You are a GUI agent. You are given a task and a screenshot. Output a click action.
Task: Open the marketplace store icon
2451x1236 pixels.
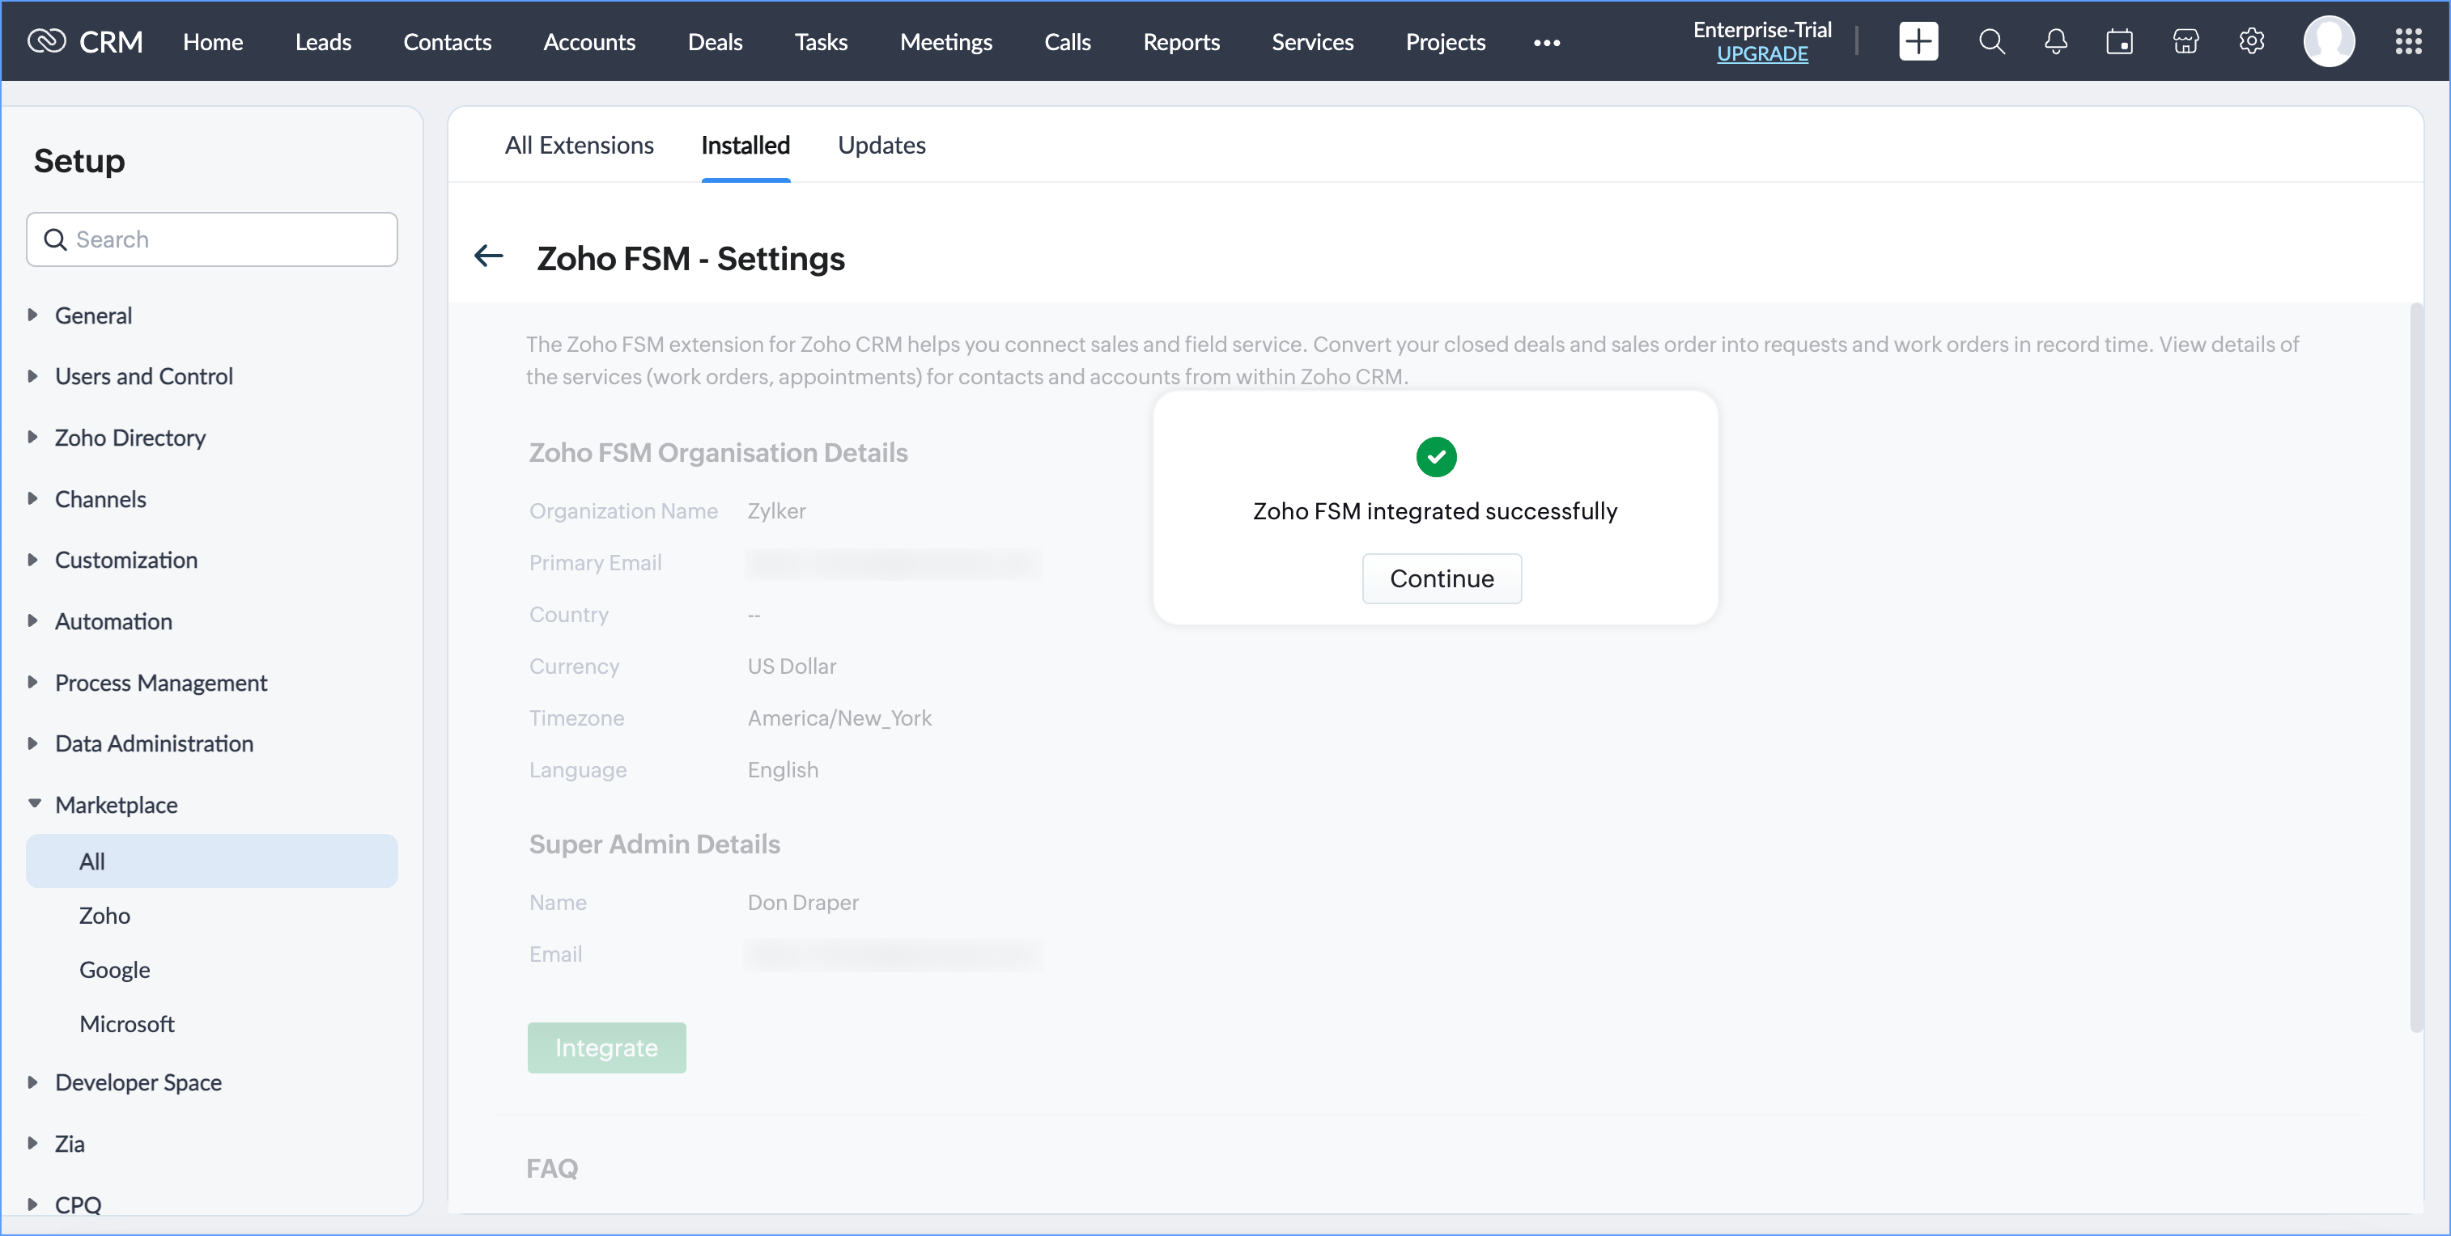[2186, 42]
